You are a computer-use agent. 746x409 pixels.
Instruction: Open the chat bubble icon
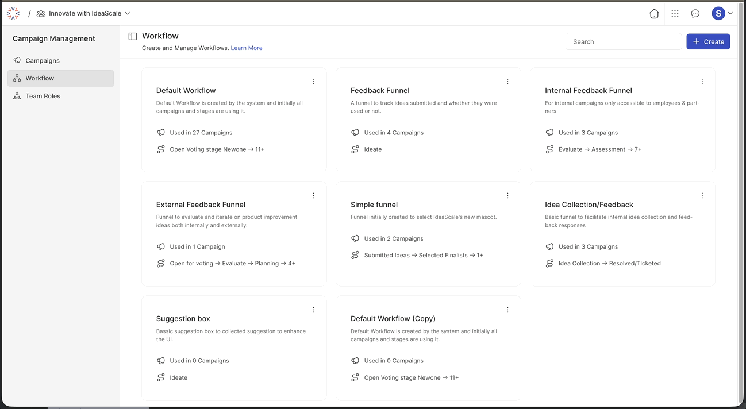[695, 13]
